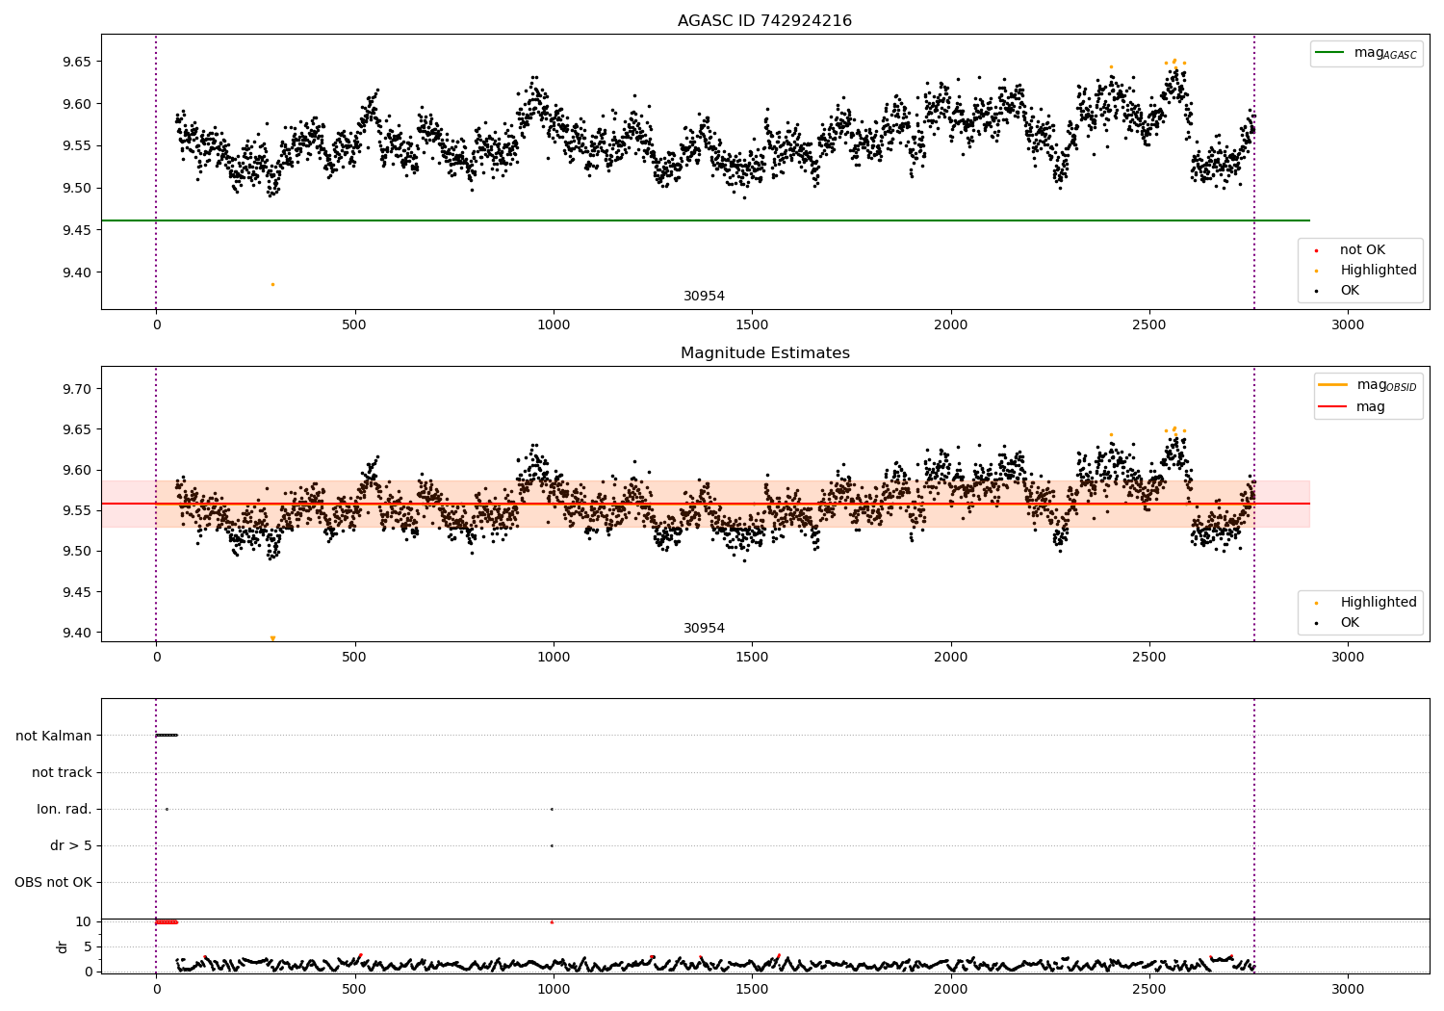Click 'Highlighted' legend entry in middle plot
Screen dimensions: 1444x1011
[x=1366, y=602]
